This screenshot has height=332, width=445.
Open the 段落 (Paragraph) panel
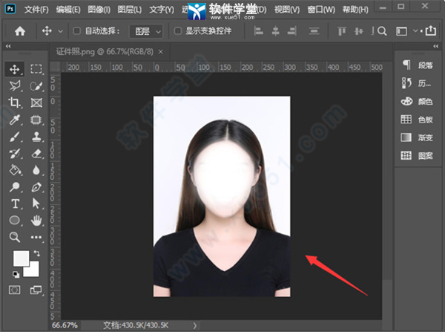(418, 65)
